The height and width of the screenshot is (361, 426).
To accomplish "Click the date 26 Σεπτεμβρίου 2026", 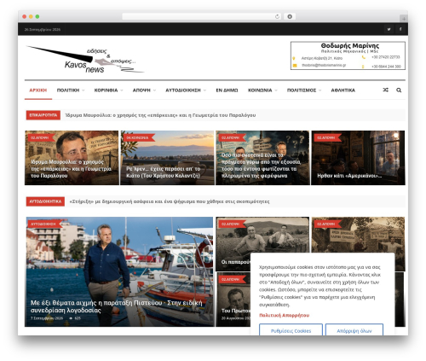I will [x=43, y=29].
